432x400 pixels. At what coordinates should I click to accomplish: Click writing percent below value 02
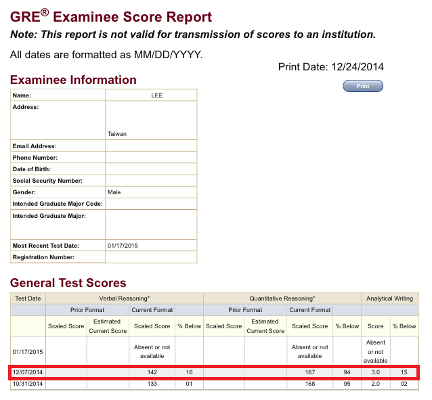coord(404,384)
